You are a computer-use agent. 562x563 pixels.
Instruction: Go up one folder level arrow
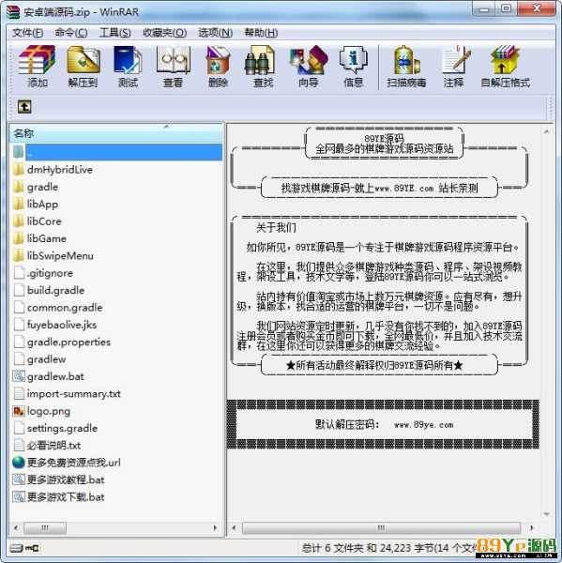coord(24,107)
